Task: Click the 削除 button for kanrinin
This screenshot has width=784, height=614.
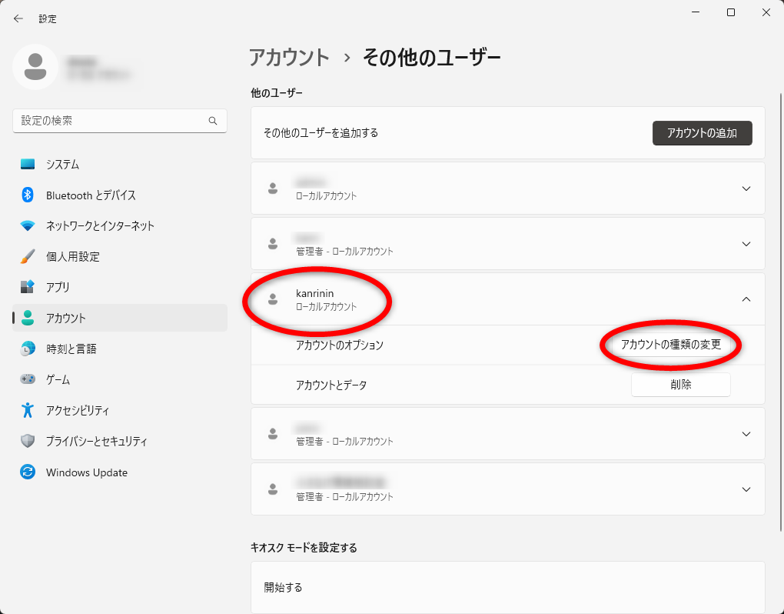Action: pos(680,385)
